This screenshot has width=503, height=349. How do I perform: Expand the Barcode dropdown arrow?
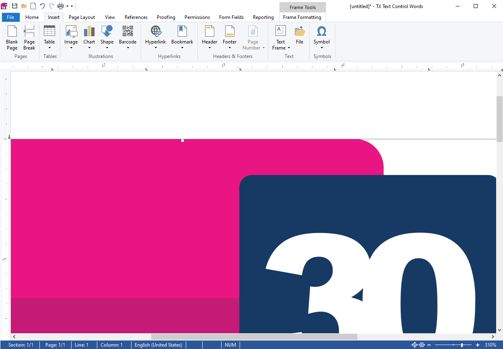(128, 48)
